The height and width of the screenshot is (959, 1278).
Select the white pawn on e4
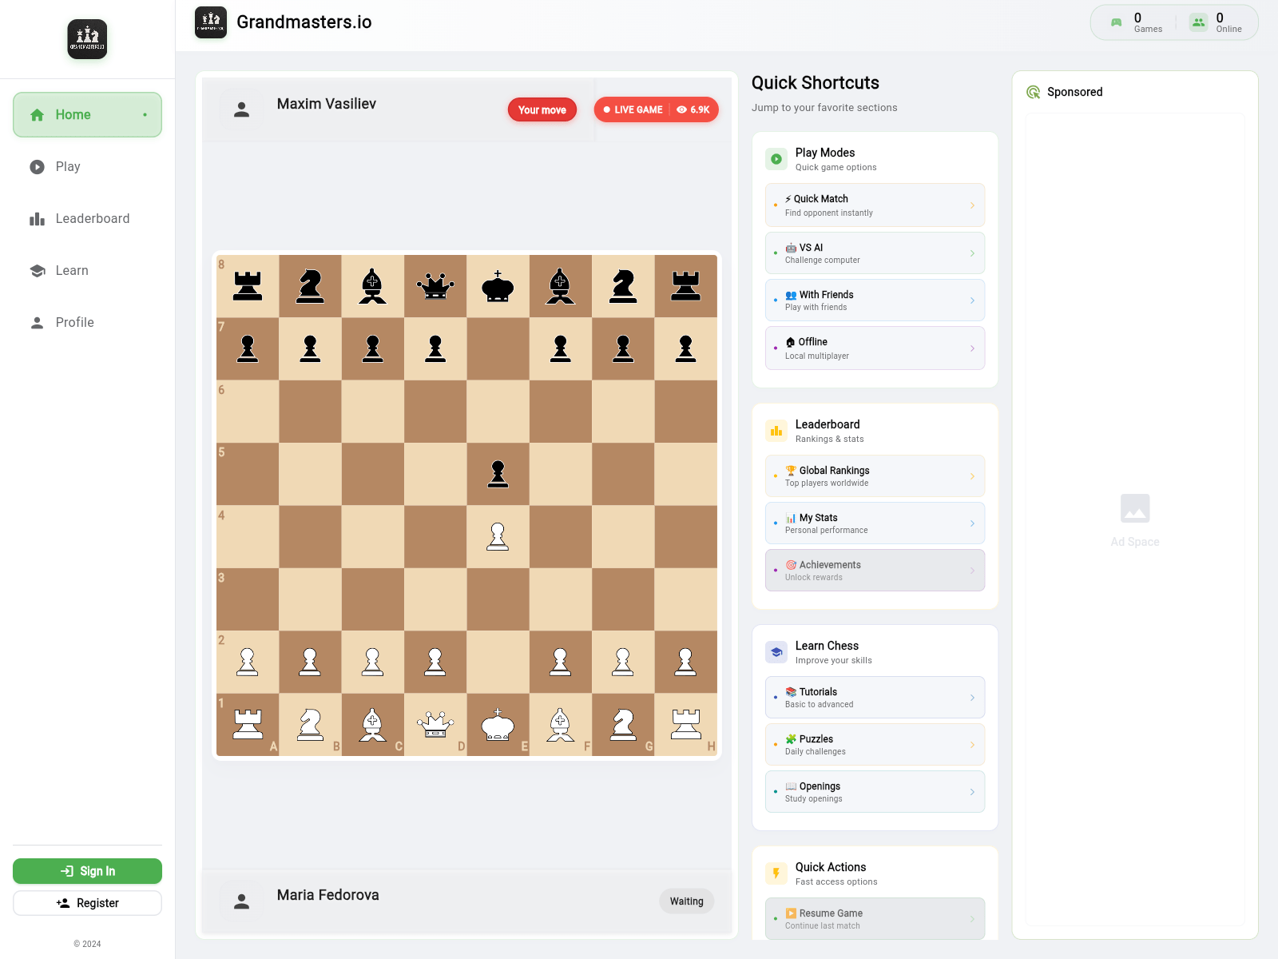tap(498, 536)
